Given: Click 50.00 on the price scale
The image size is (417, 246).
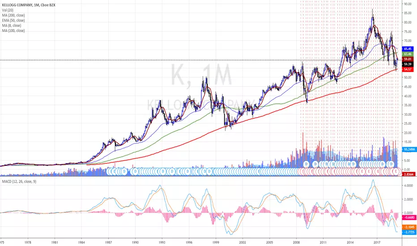Looking at the screenshot, I should click(408, 77).
